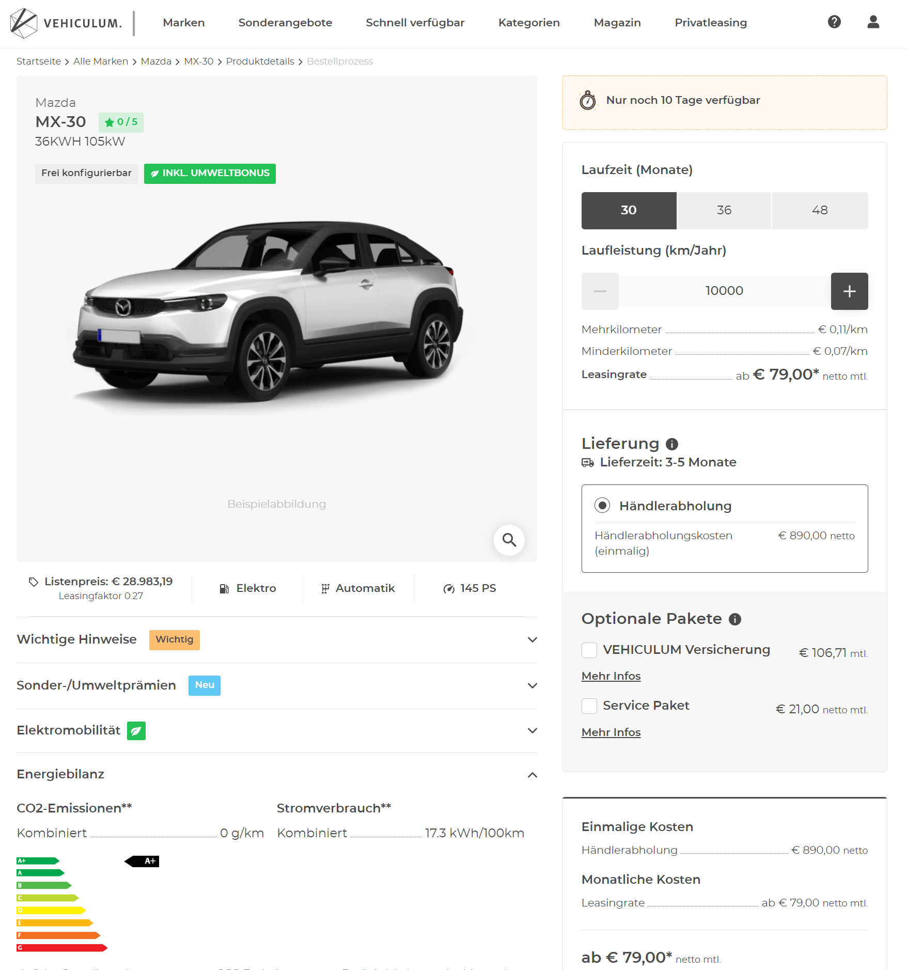Viewport: 907px width, 970px height.
Task: Click the green A+ energy bar
Action: pyautogui.click(x=38, y=861)
